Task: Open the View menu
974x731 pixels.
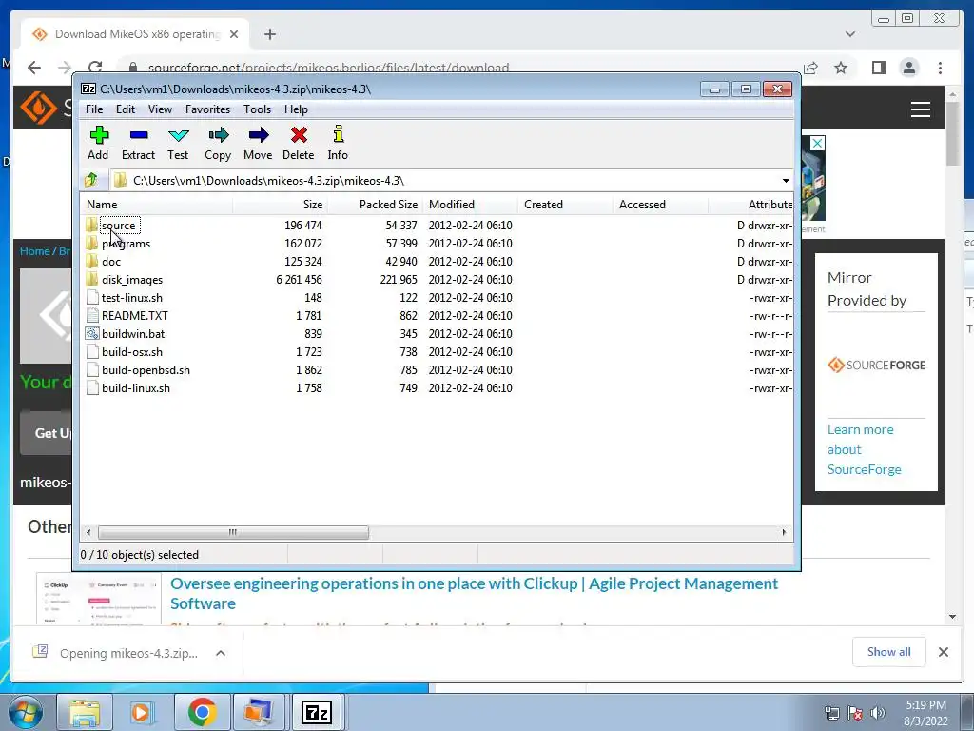Action: pyautogui.click(x=160, y=109)
